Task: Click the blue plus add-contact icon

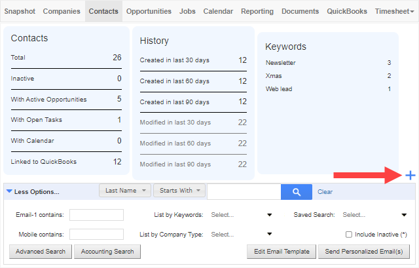Action: 410,176
